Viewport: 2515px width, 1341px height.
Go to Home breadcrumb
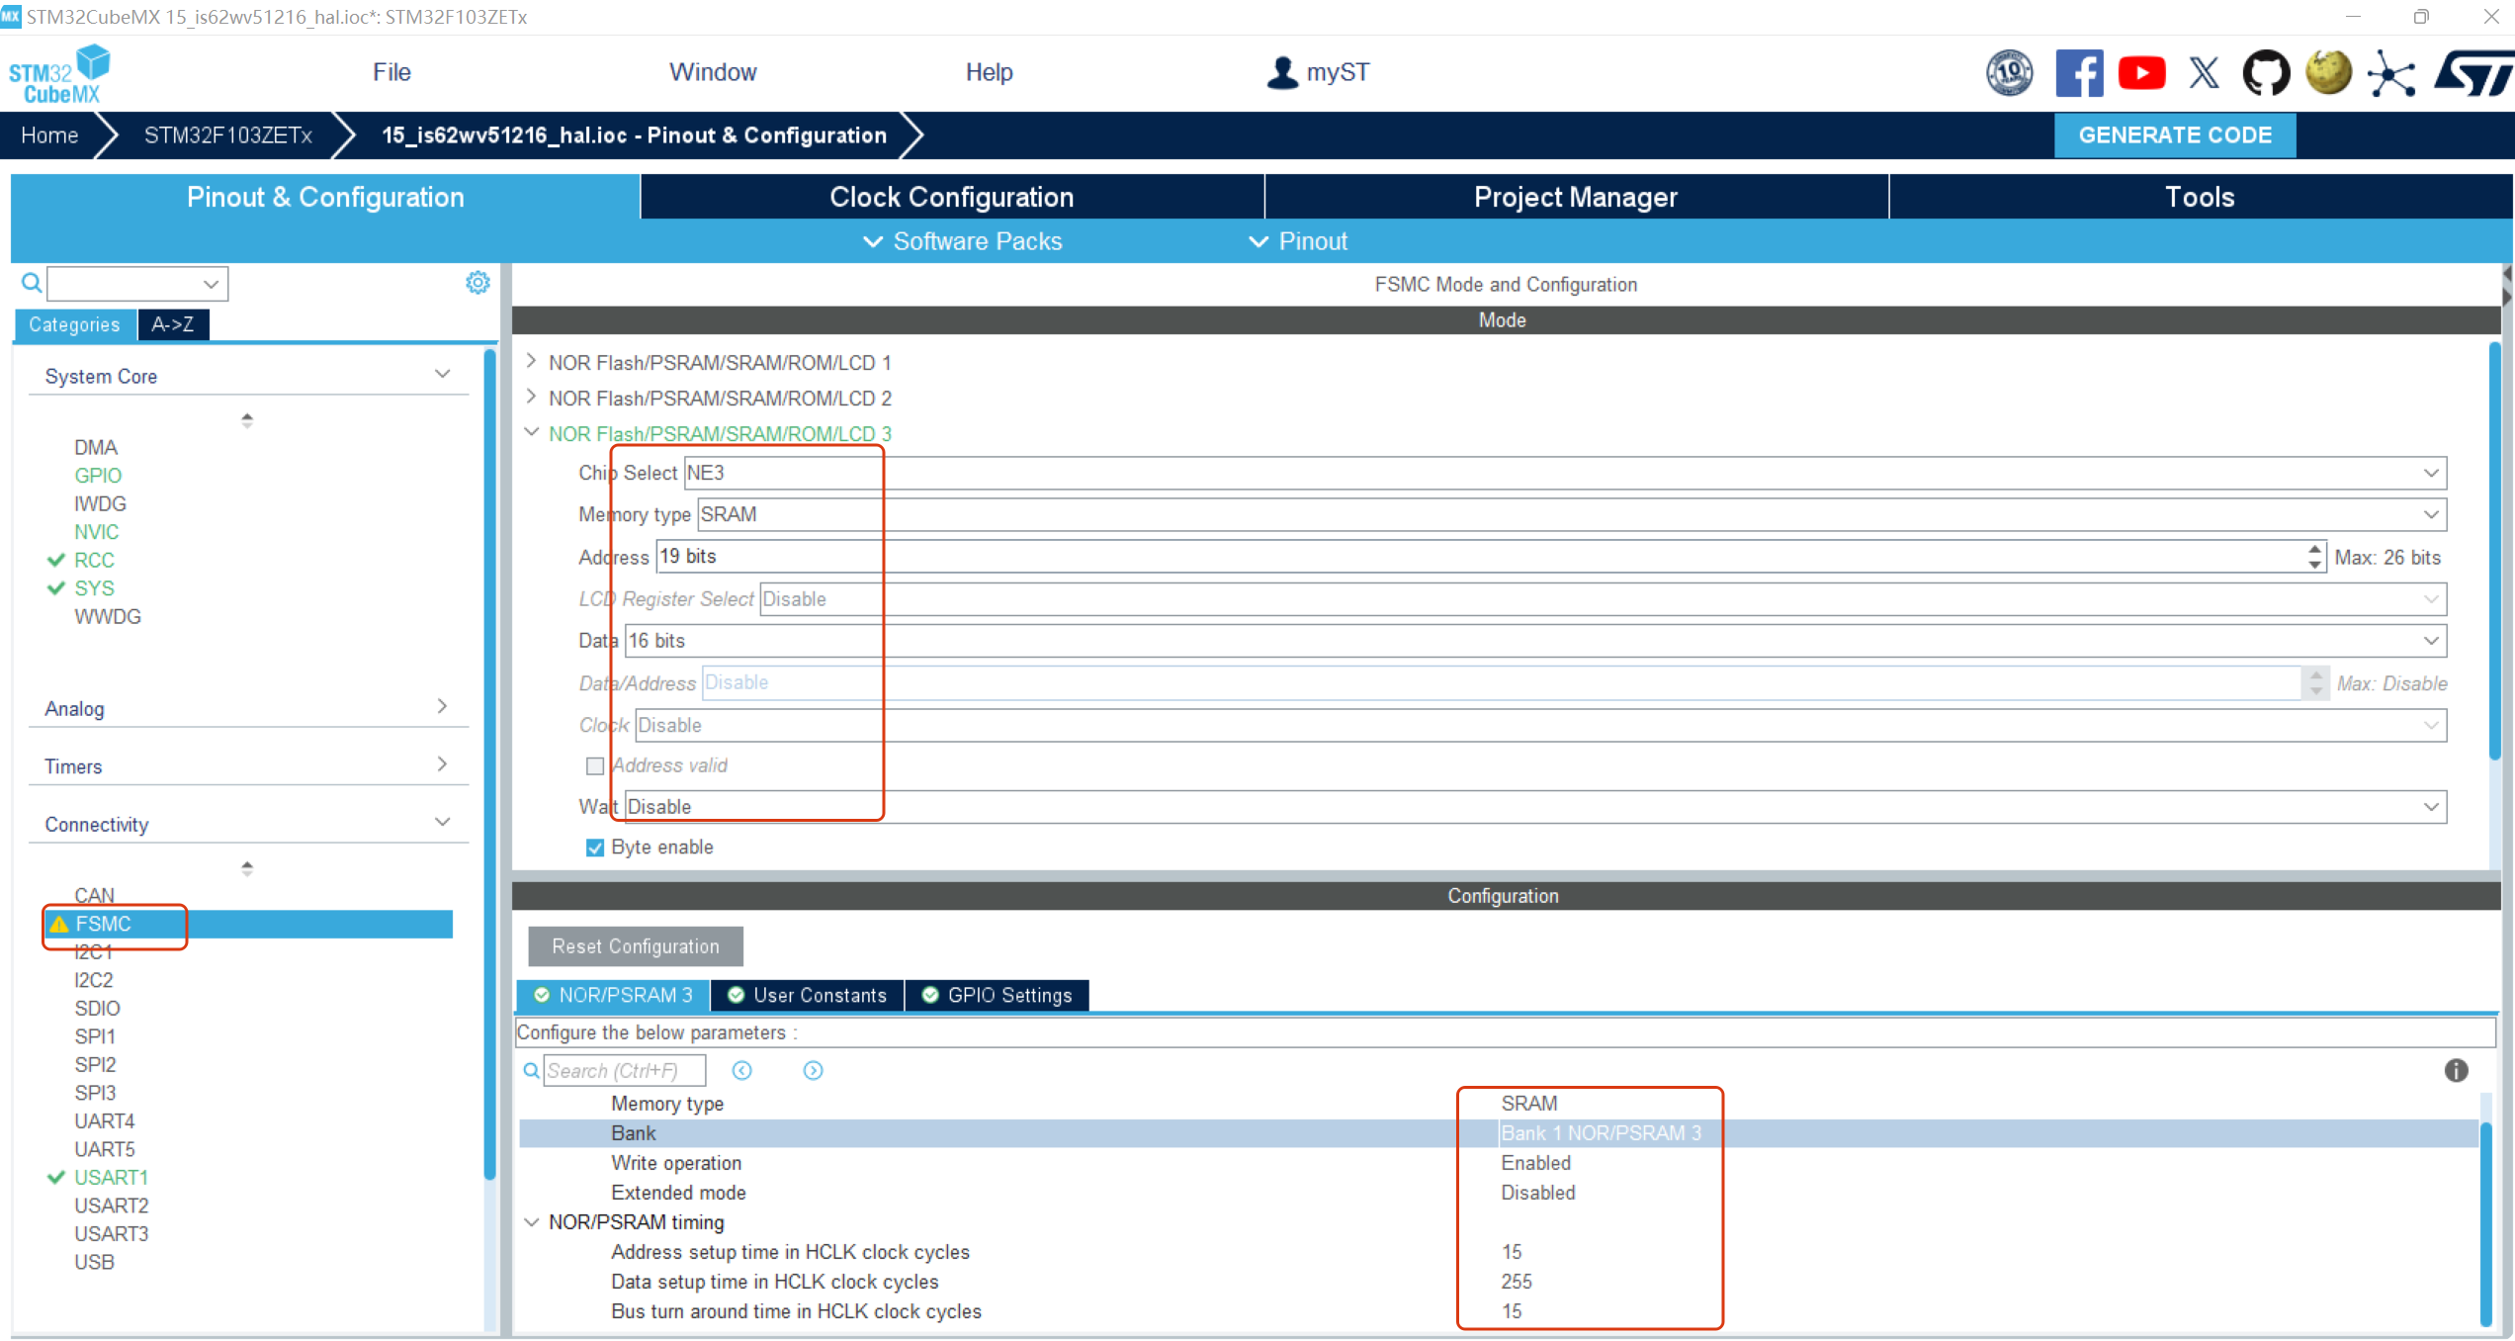pos(49,135)
